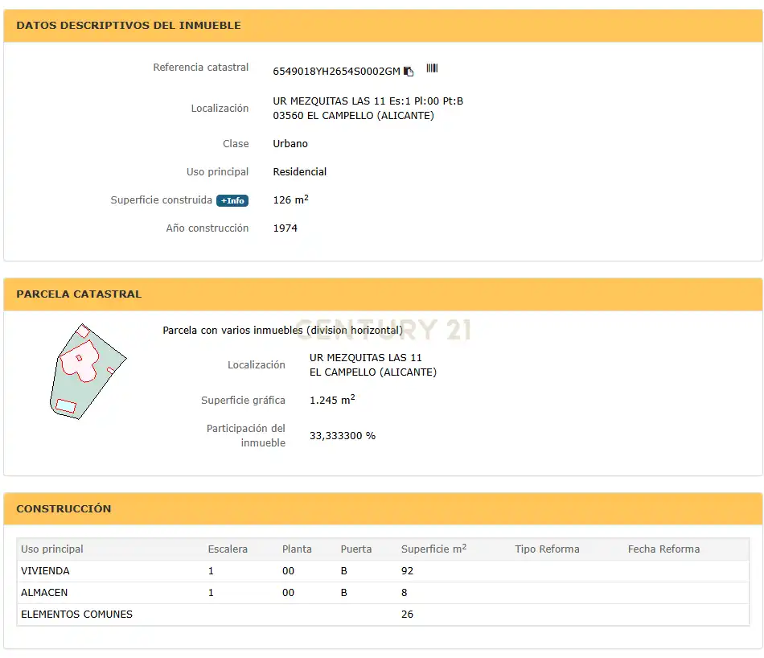This screenshot has width=764, height=658.
Task: Click the parcel address UR MEZQUITAS LAS 11
Action: click(365, 358)
